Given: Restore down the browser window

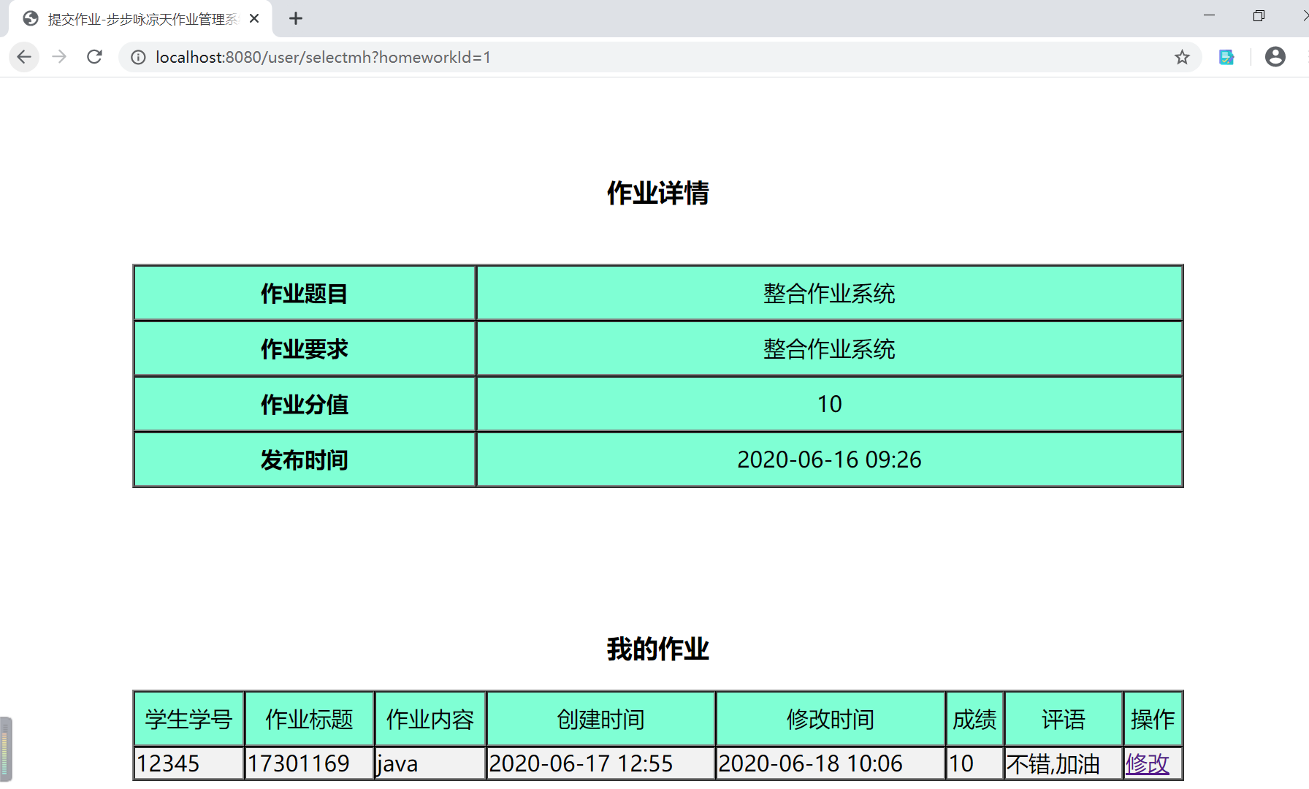Looking at the screenshot, I should pyautogui.click(x=1259, y=16).
